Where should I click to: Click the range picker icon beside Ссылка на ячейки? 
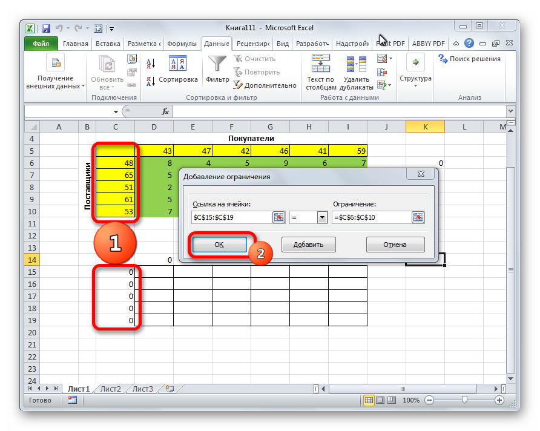coord(278,218)
